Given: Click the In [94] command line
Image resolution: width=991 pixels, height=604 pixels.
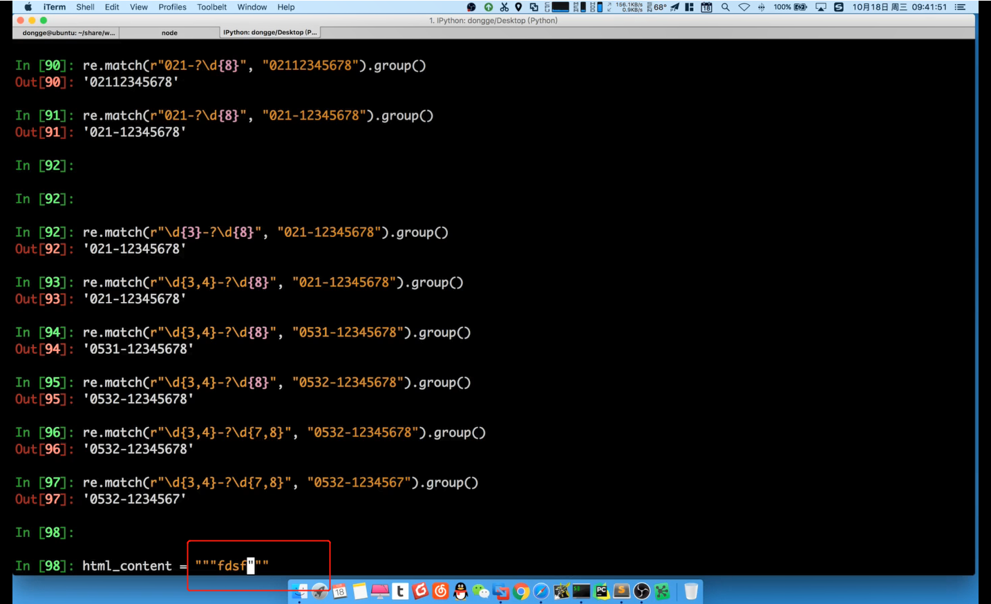Looking at the screenshot, I should pos(243,332).
